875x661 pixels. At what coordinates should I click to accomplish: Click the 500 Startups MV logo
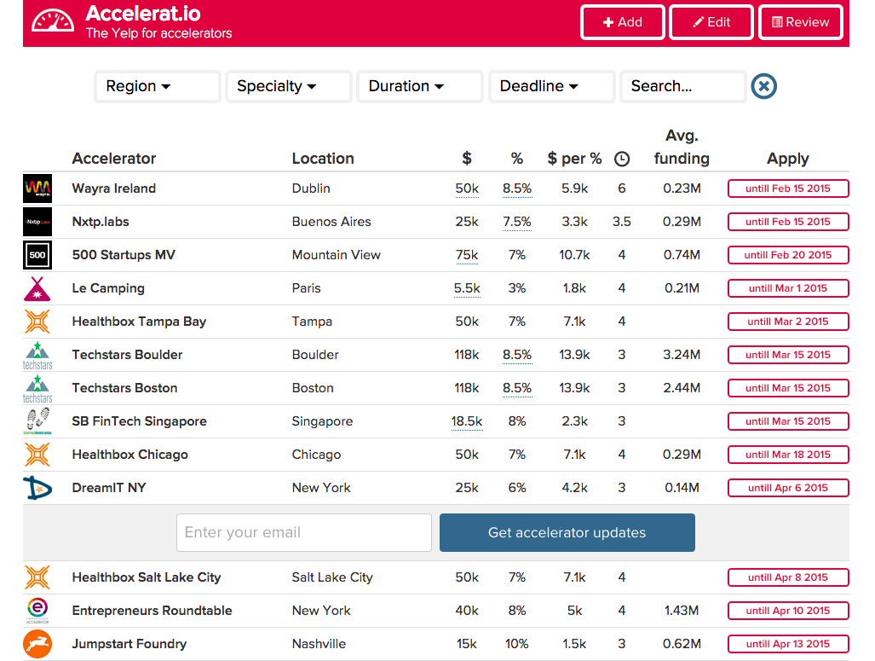click(x=37, y=255)
